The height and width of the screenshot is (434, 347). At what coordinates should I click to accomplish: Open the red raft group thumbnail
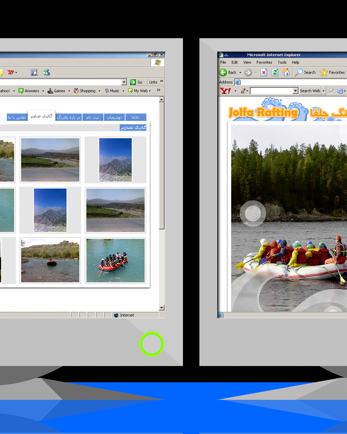pos(116,260)
